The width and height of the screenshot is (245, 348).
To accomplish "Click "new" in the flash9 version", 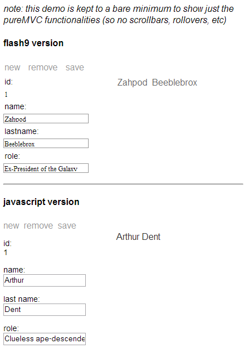I will (x=12, y=68).
